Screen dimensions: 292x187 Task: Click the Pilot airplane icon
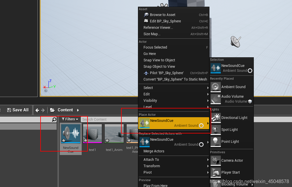(x=146, y=73)
